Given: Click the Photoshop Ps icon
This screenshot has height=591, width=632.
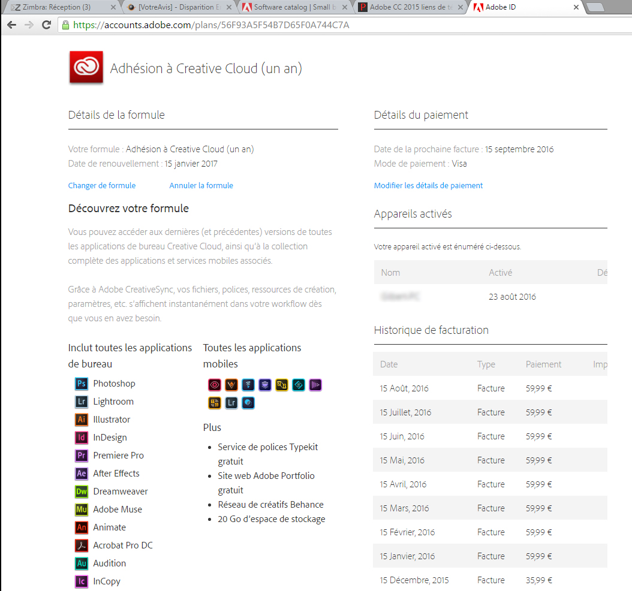Looking at the screenshot, I should tap(82, 384).
